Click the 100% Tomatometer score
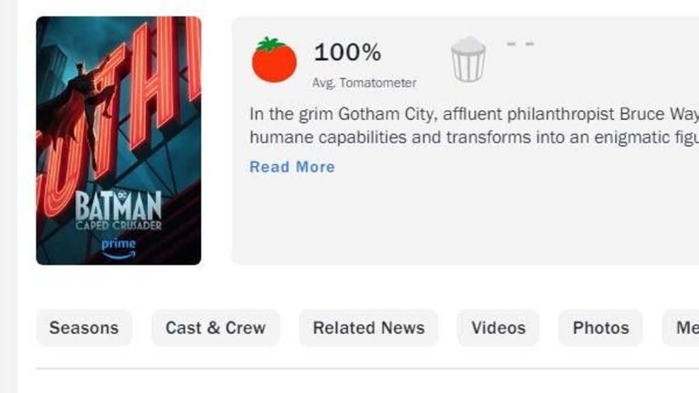 347,53
